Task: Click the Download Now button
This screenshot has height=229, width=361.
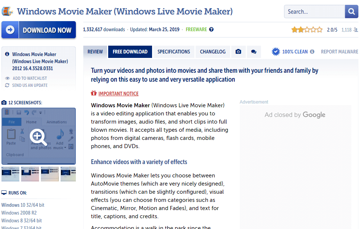Action: 39,30
